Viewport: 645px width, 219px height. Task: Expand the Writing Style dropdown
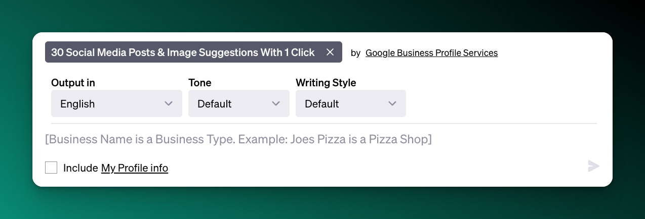(x=350, y=104)
